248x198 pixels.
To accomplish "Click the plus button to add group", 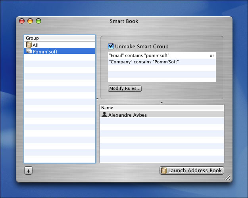I will click(29, 171).
